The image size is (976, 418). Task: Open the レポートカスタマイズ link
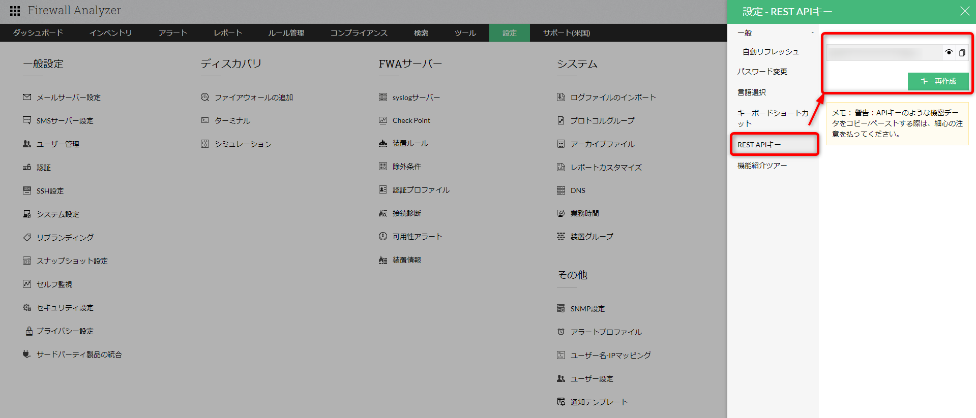click(x=606, y=167)
